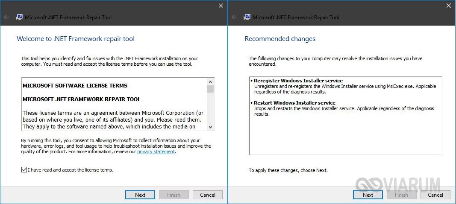Click 'Welcome to .NET Framework repair tool' title
This screenshot has width=456, height=204.
(x=76, y=39)
